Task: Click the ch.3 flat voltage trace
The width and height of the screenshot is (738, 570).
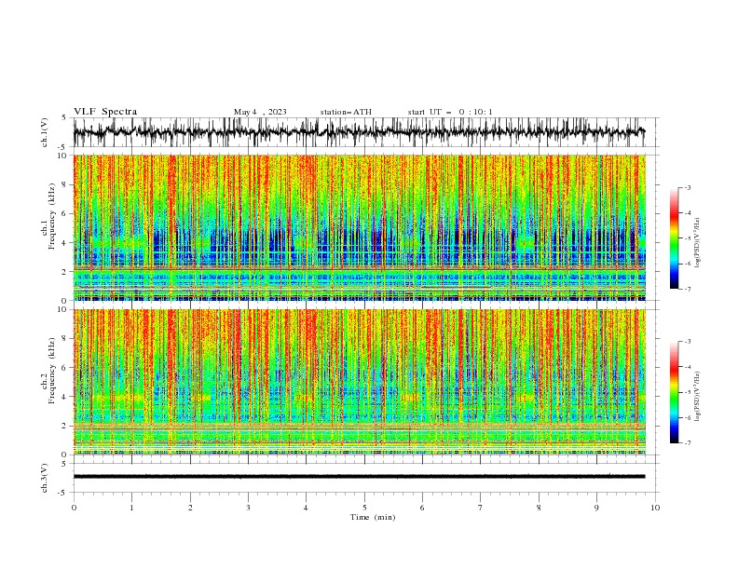Action: point(359,477)
